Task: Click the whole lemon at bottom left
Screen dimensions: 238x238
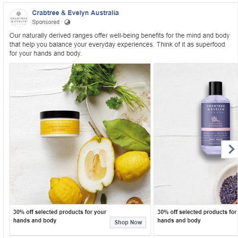Action: (66, 190)
